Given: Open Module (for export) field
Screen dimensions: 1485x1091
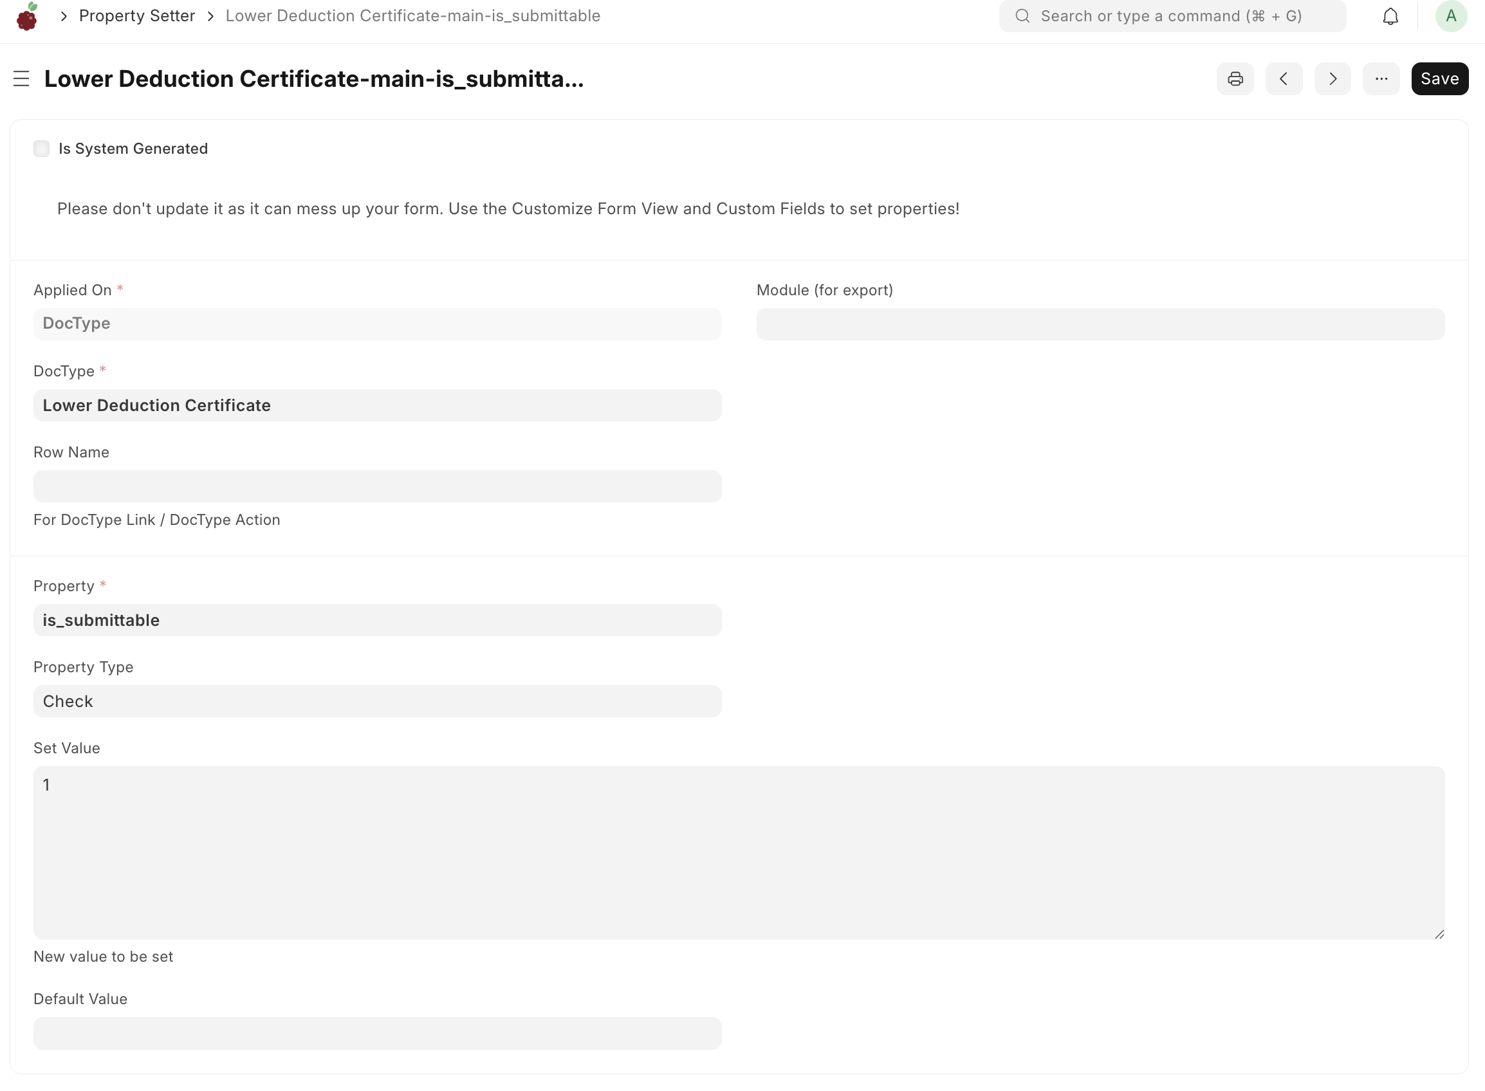Looking at the screenshot, I should pos(1100,324).
